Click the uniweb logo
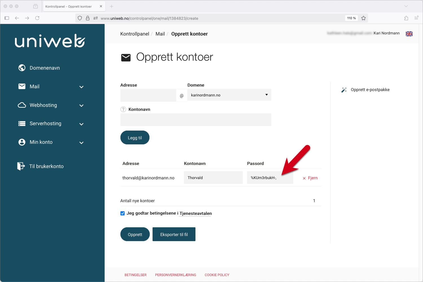This screenshot has width=423, height=282. (50, 41)
